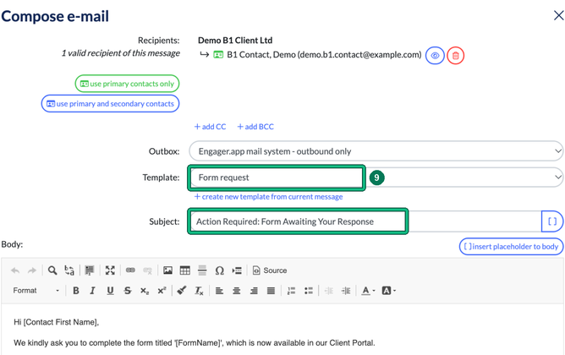Click the Demo B1 Client Ltd recipient name
Viewport: 565px width, 355px height.
coord(235,41)
